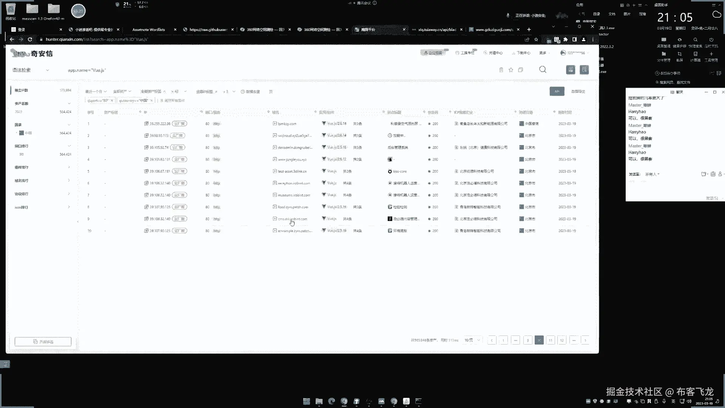Click the trash icon beside search bar
Screen dimensions: 725x408
[501, 70]
